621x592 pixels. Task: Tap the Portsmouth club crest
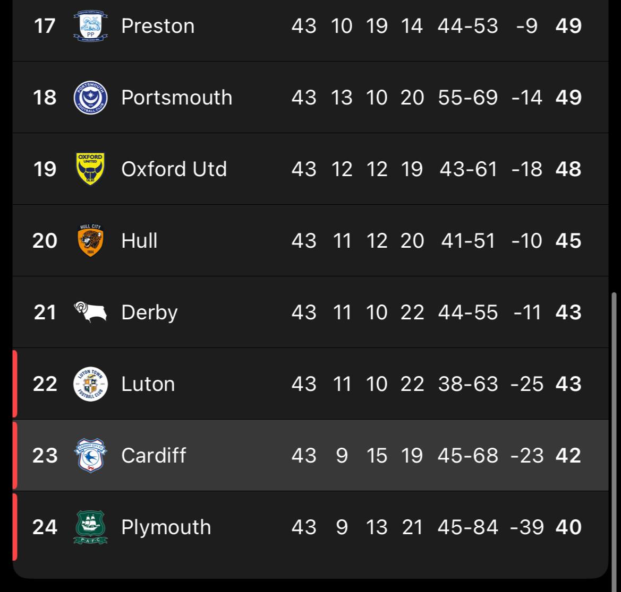click(x=90, y=98)
